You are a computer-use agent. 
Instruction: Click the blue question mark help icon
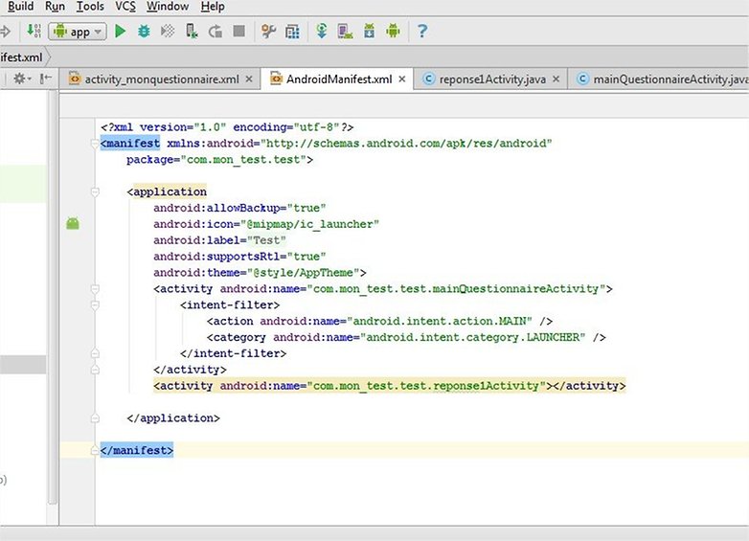click(x=422, y=32)
